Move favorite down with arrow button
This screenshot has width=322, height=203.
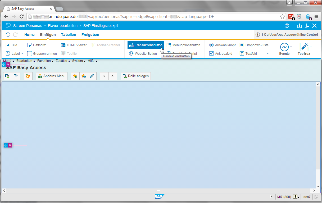[104, 76]
